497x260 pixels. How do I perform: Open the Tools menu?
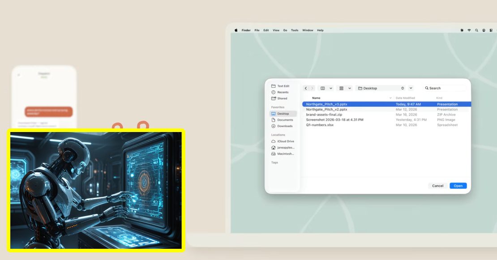click(x=294, y=30)
